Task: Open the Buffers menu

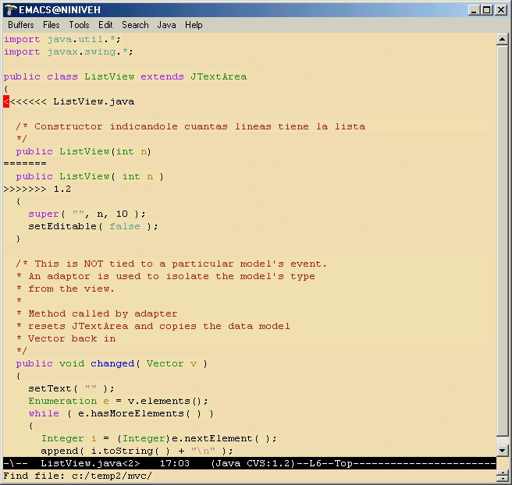Action: tap(21, 25)
